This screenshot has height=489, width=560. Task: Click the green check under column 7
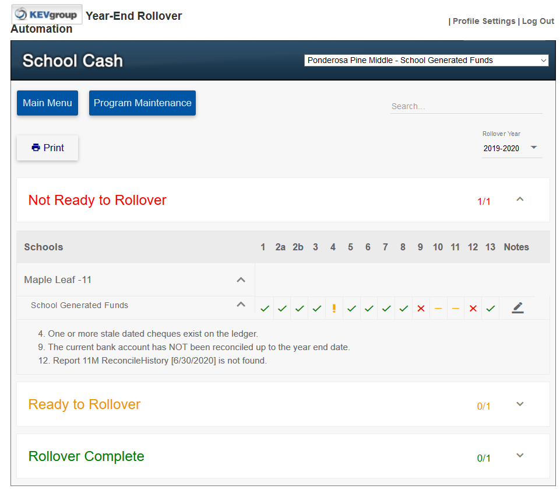[x=386, y=308]
